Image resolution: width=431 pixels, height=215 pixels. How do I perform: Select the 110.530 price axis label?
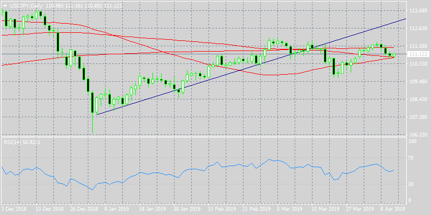coord(418,64)
